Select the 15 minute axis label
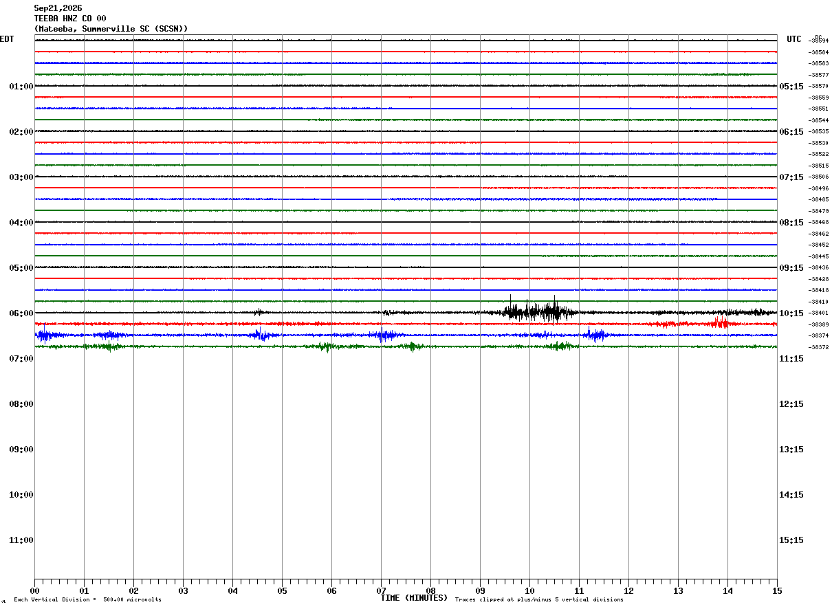This screenshot has height=609, width=832. [777, 590]
